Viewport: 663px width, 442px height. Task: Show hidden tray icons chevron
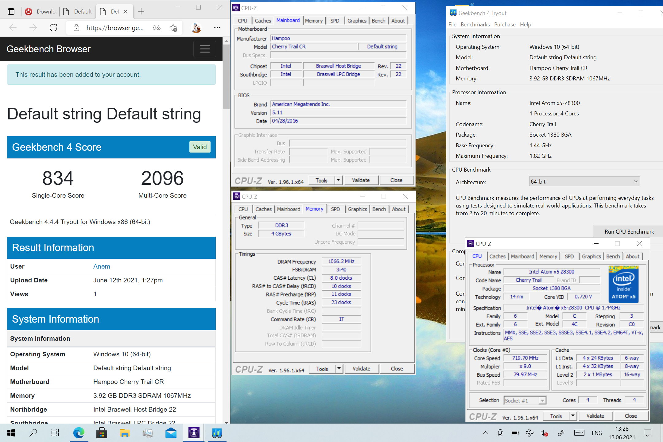pos(485,433)
